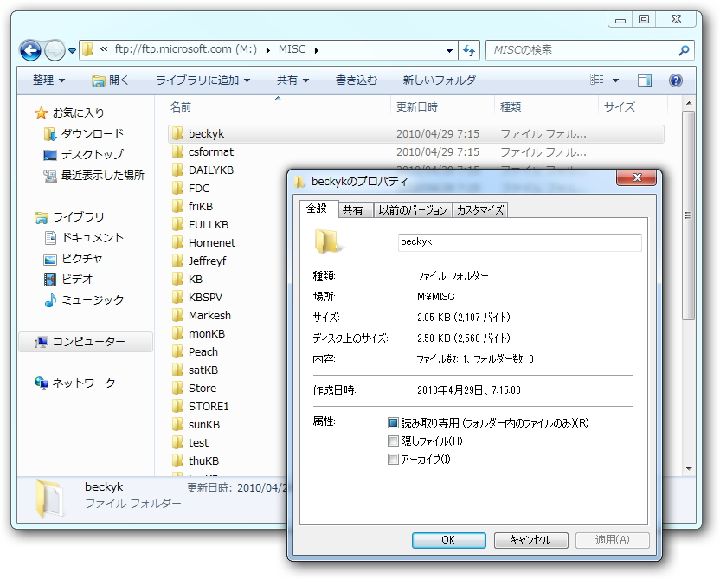Click the change view icon
Screen dimensions: 720x579
[x=596, y=80]
